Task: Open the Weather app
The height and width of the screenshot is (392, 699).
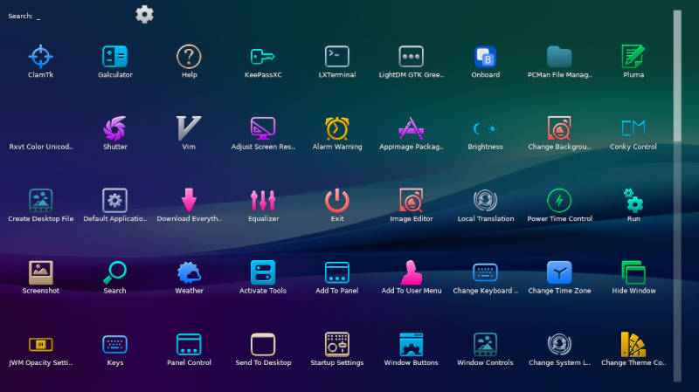Action: point(189,272)
